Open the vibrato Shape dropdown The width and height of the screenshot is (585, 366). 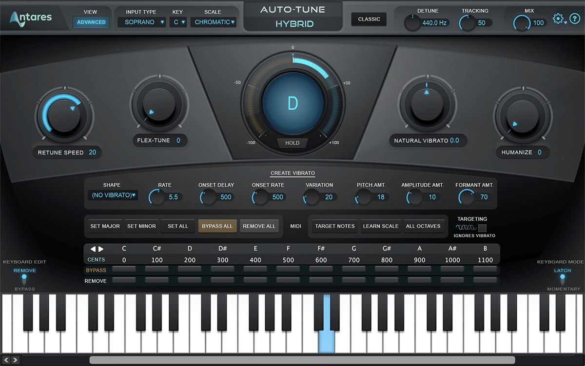click(113, 194)
